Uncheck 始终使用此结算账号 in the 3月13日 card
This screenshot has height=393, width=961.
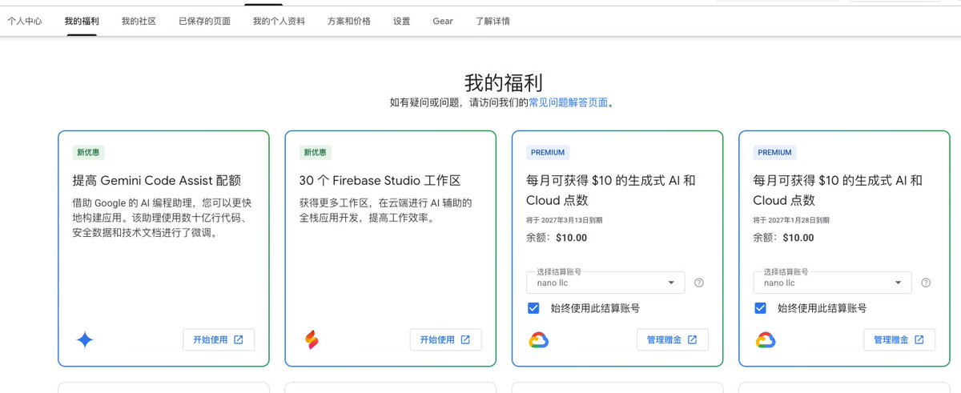coord(533,308)
